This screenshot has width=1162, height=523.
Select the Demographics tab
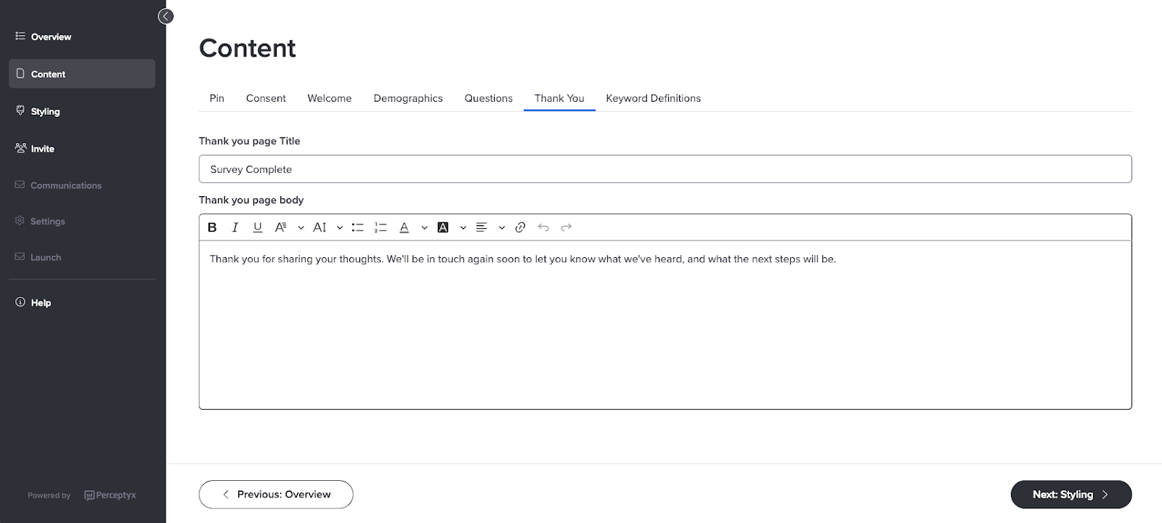(408, 98)
